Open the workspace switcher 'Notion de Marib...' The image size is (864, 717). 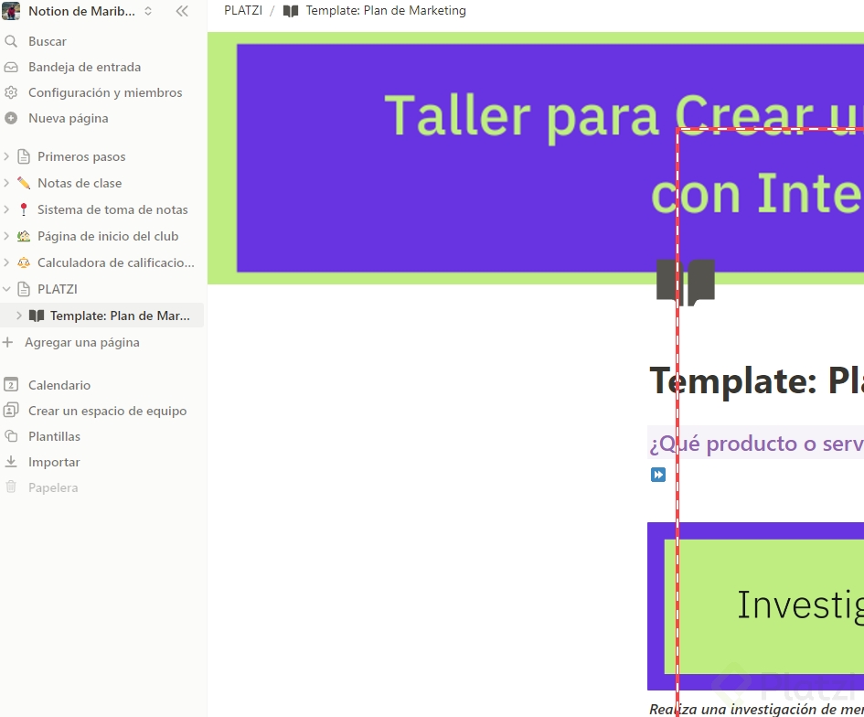point(82,11)
